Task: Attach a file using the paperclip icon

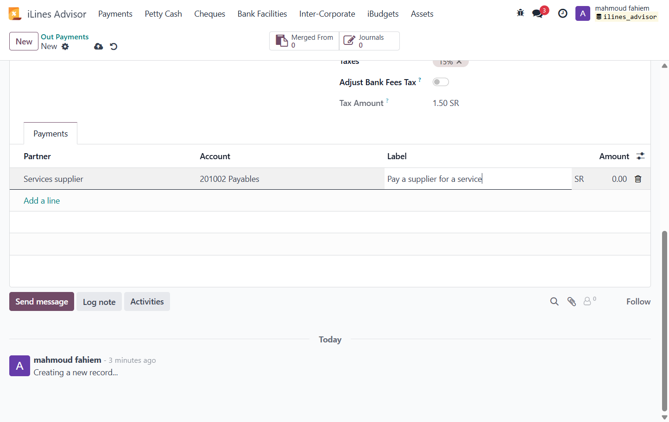Action: (572, 302)
